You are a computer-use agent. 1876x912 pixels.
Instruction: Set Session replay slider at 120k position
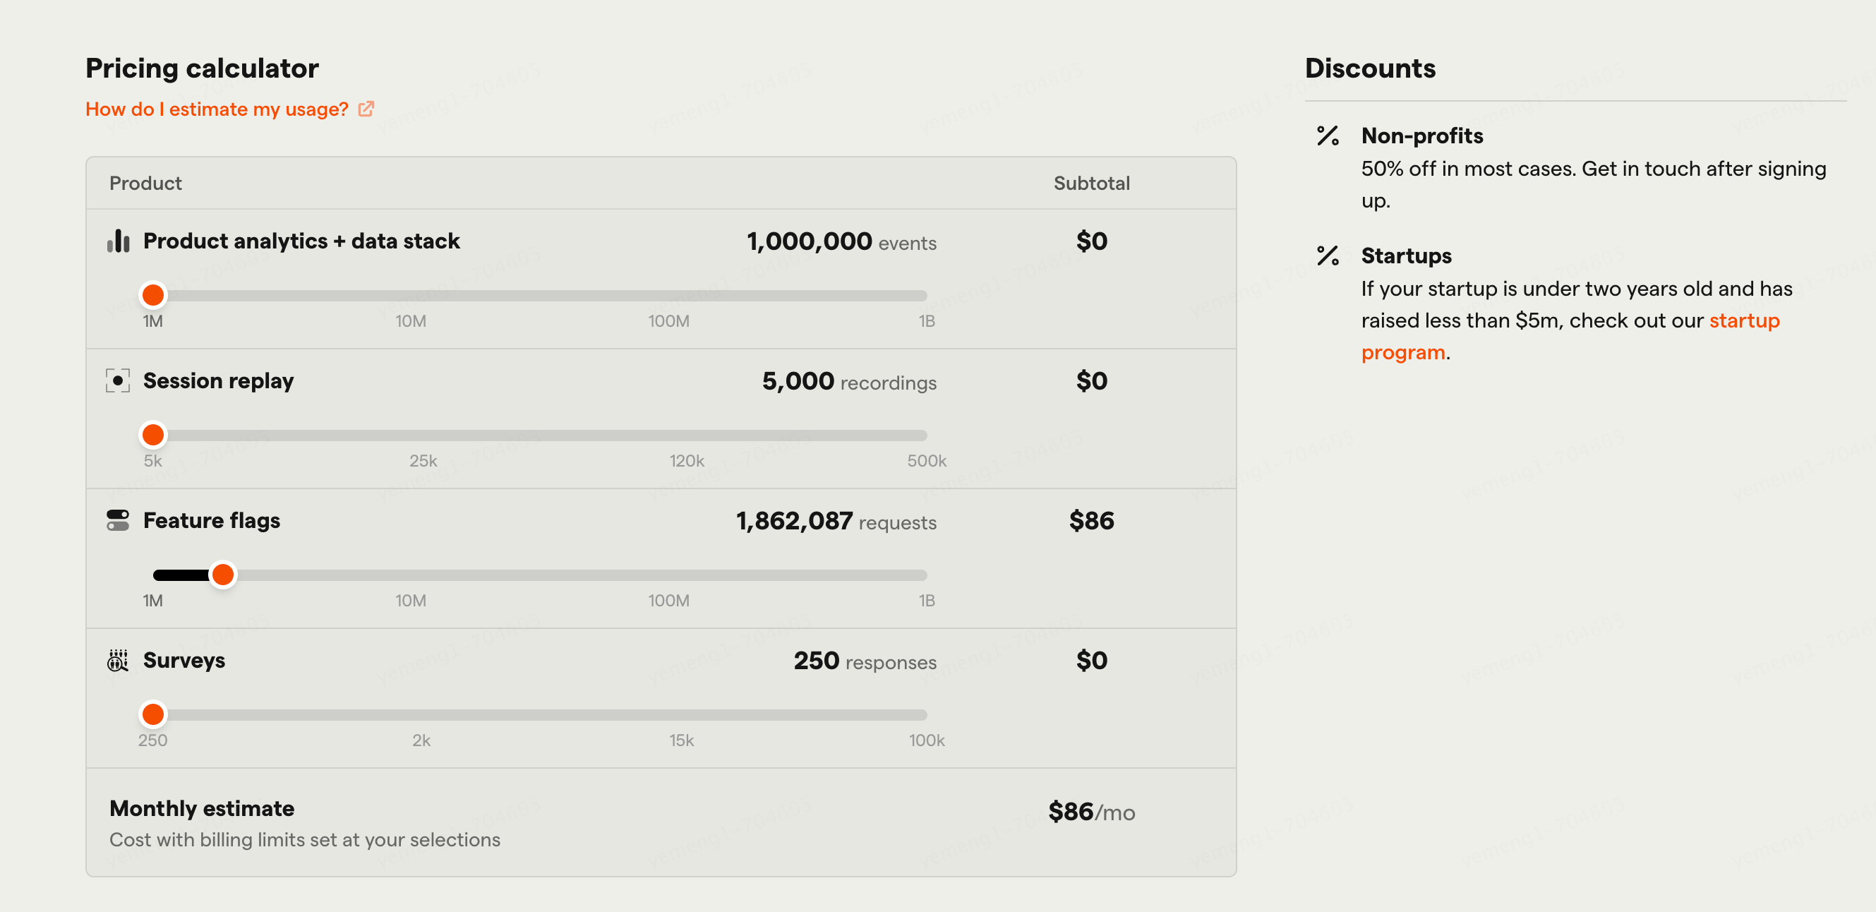(687, 436)
